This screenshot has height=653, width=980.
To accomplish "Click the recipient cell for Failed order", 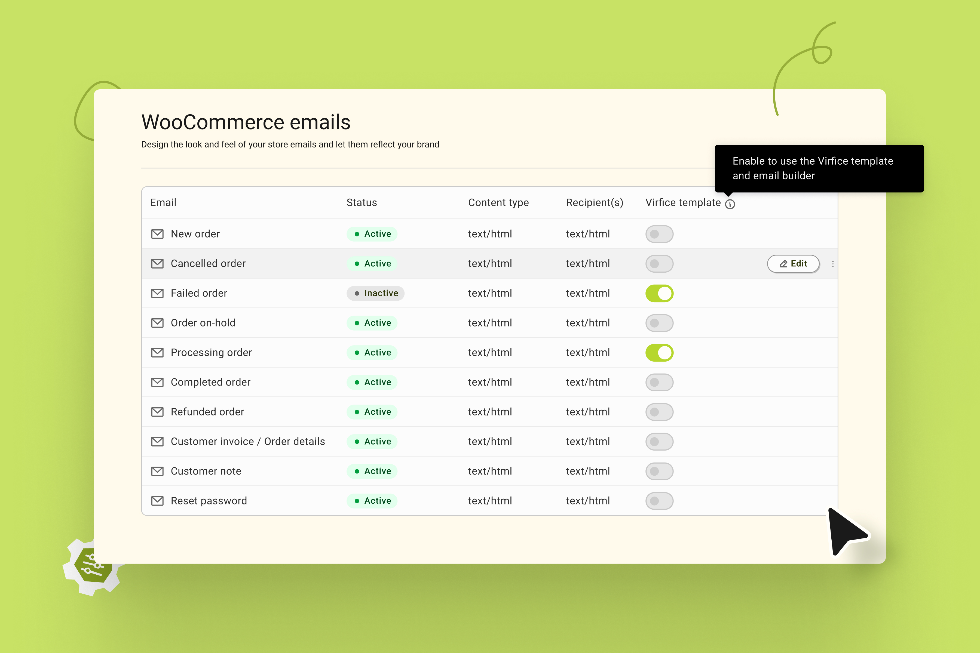I will pos(588,293).
